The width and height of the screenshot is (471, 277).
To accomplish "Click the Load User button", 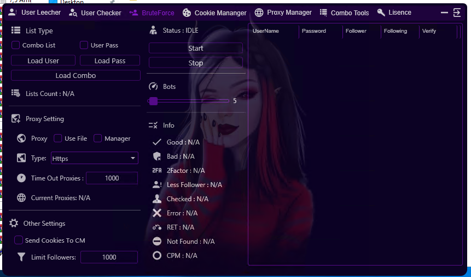I will tap(43, 61).
